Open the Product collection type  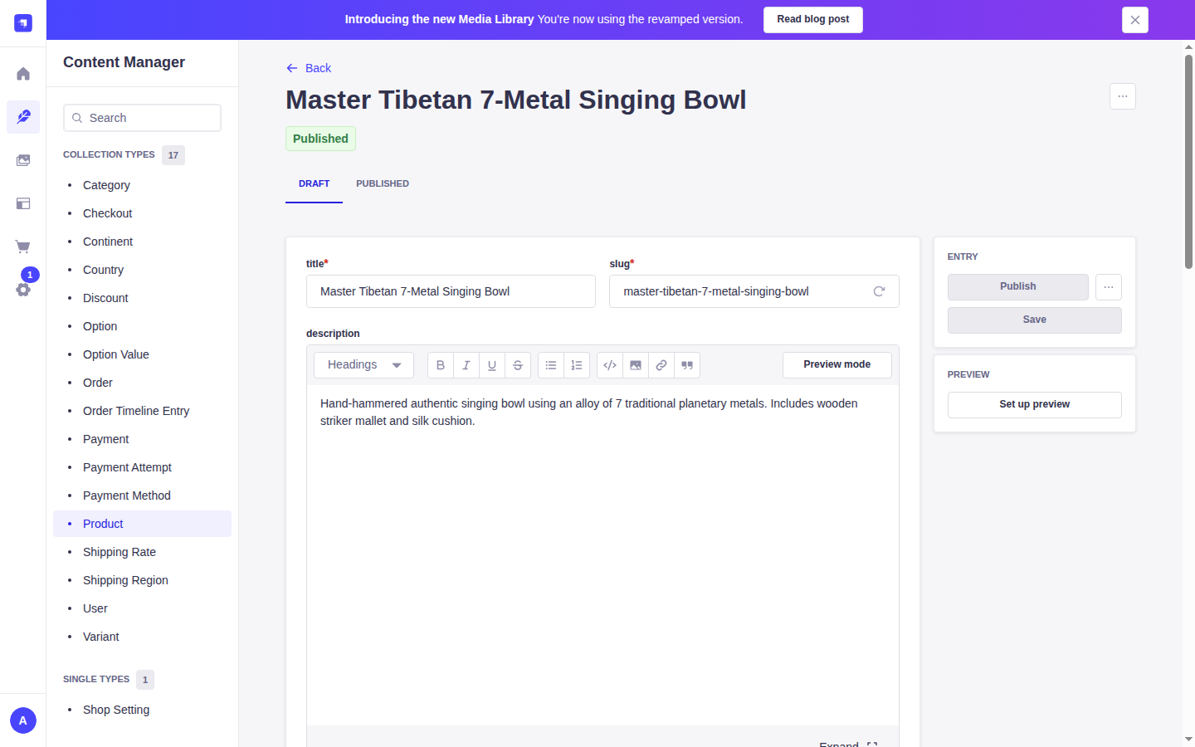pyautogui.click(x=142, y=524)
